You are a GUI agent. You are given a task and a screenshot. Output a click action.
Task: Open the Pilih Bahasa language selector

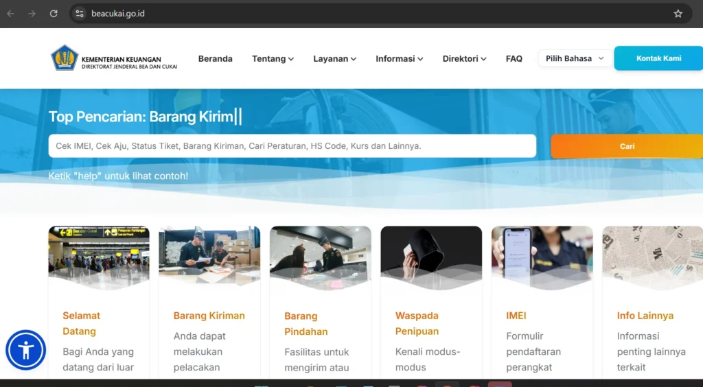pos(575,58)
